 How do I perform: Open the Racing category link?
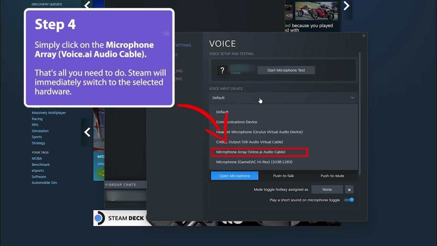point(37,119)
